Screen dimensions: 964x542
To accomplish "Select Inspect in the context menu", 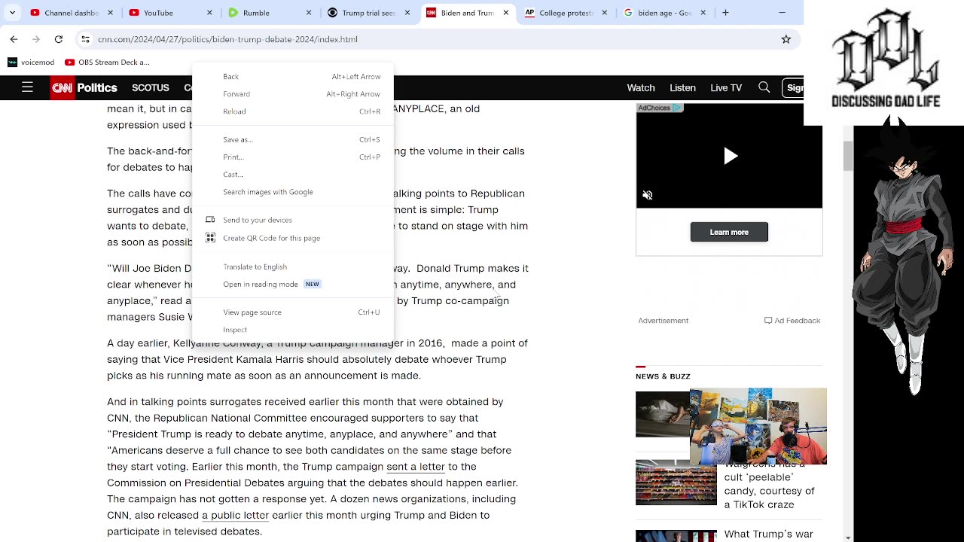I will [293, 329].
